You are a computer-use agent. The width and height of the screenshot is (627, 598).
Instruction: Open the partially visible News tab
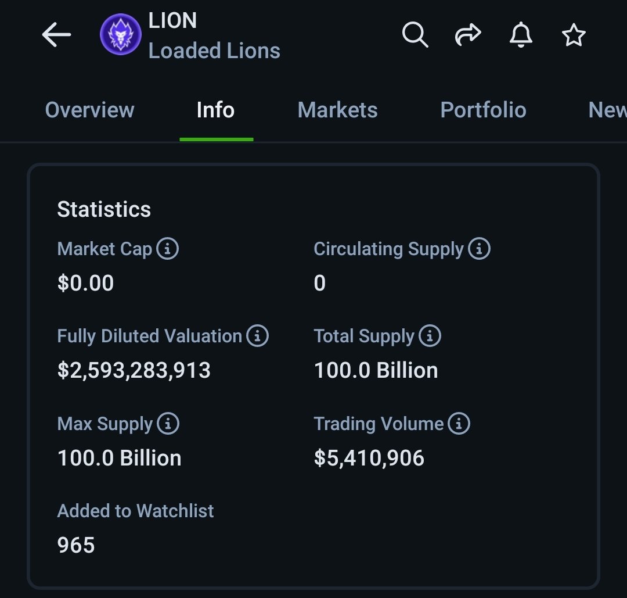(x=607, y=110)
